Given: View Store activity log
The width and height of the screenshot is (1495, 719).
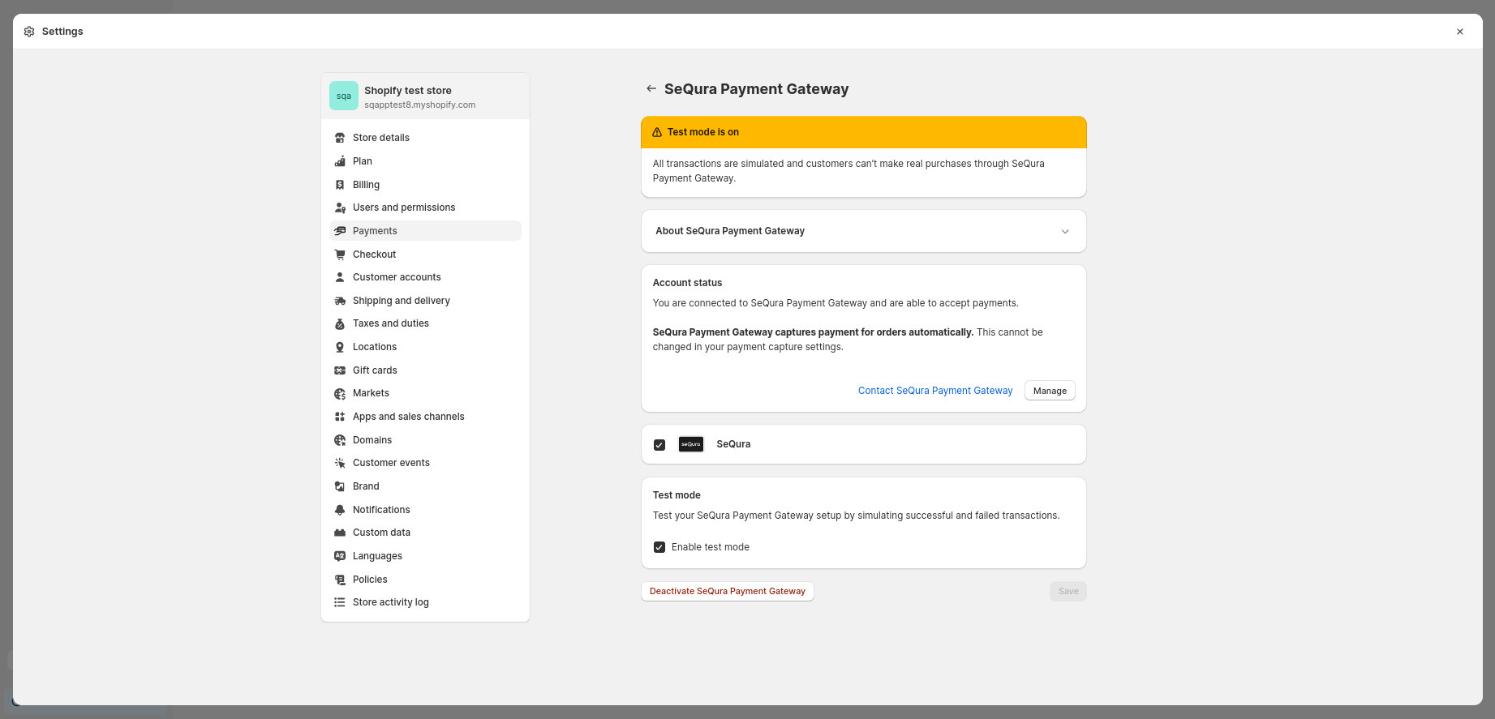Looking at the screenshot, I should click(x=425, y=602).
